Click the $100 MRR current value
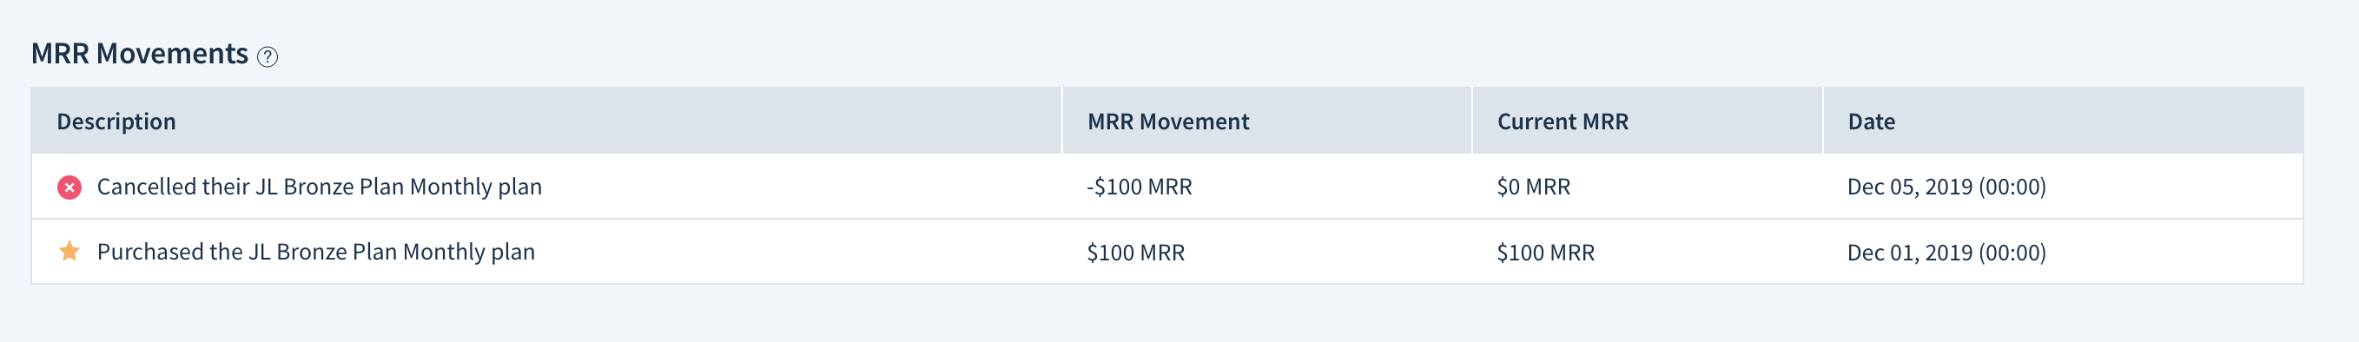The height and width of the screenshot is (342, 2359). [x=1546, y=253]
